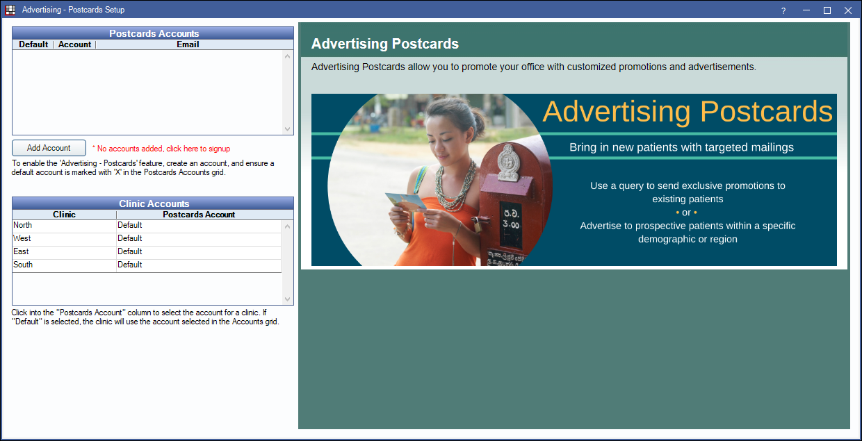
Task: Open Postcards Account dropdown for West clinic
Action: (x=198, y=239)
